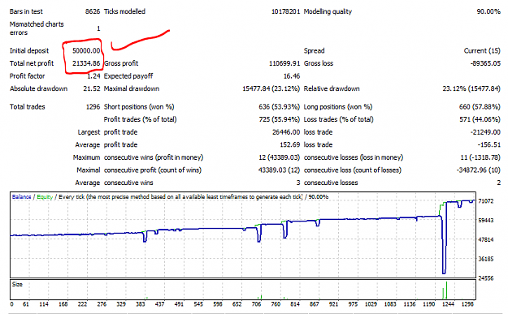Select the Short positions value 636 (53.93%)

(x=280, y=107)
